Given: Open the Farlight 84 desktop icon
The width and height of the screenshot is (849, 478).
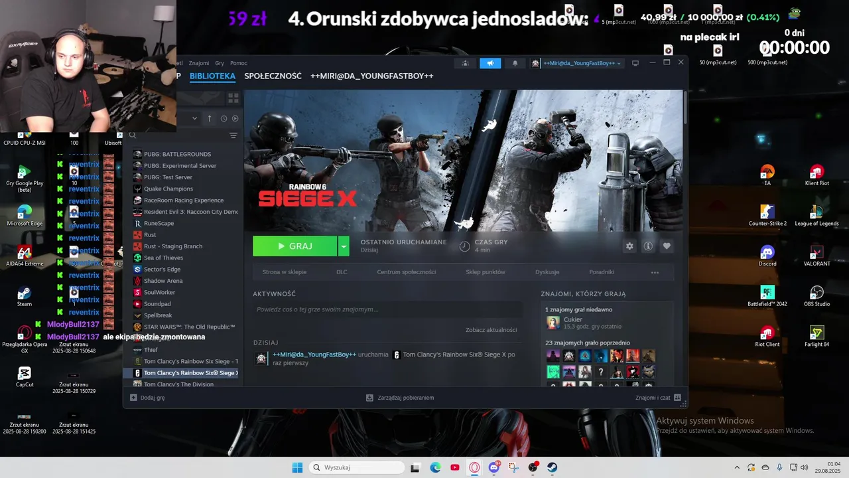Looking at the screenshot, I should [x=816, y=336].
